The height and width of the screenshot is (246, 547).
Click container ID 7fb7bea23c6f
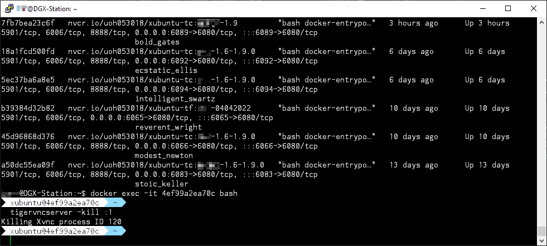tap(28, 23)
